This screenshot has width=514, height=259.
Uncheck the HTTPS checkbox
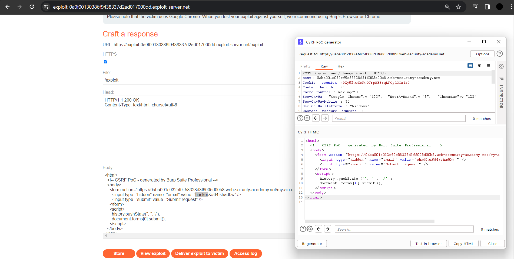click(105, 62)
